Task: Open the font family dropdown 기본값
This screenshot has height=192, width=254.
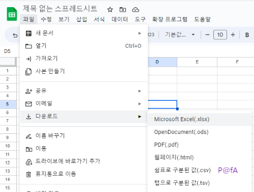Action: (x=180, y=35)
